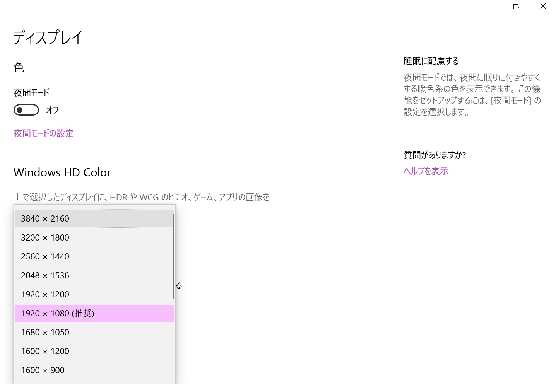The height and width of the screenshot is (384, 556).
Task: Pick 1680 × 1050 from resolution list
Action: tap(45, 333)
